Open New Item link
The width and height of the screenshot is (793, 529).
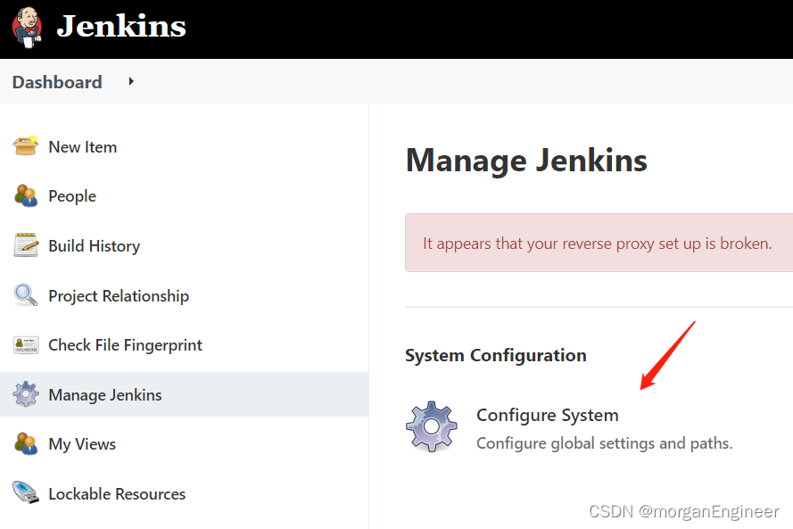pos(82,146)
